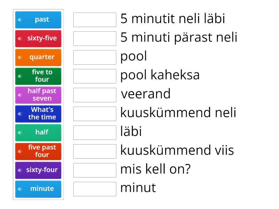Image resolution: width=279 pixels, height=209 pixels.
Task: Click the Estonian phrase '5 minuti pärast neli'
Action: tap(179, 38)
